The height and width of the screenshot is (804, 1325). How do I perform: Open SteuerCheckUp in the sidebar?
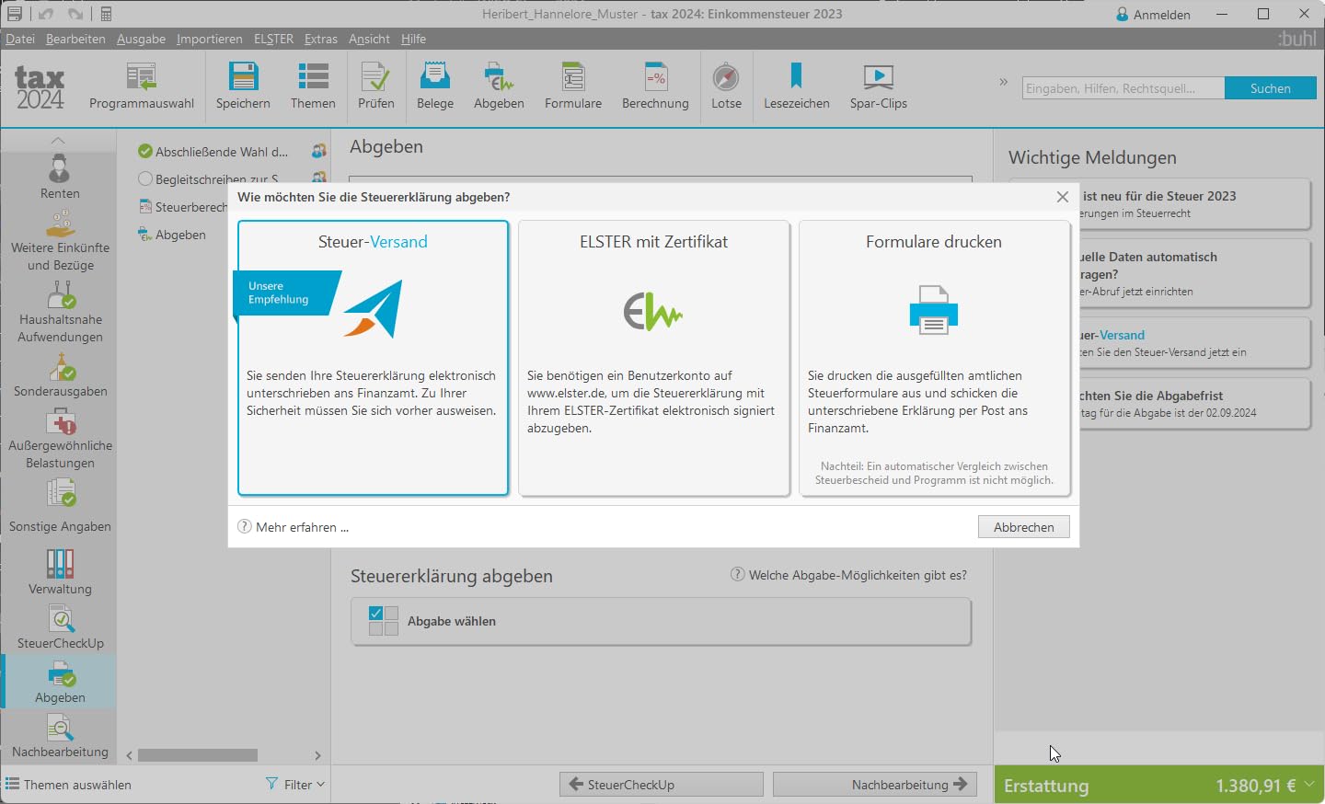pos(60,627)
